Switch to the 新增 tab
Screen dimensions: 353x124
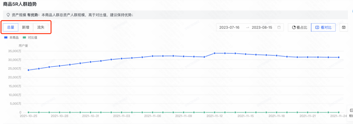pyautogui.click(x=26, y=27)
